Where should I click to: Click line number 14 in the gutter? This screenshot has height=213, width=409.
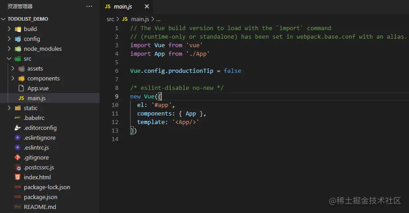coord(115,139)
